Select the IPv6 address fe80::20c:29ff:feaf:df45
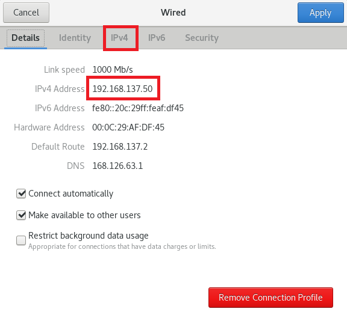Viewport: 347px width, 321px height. 138,108
